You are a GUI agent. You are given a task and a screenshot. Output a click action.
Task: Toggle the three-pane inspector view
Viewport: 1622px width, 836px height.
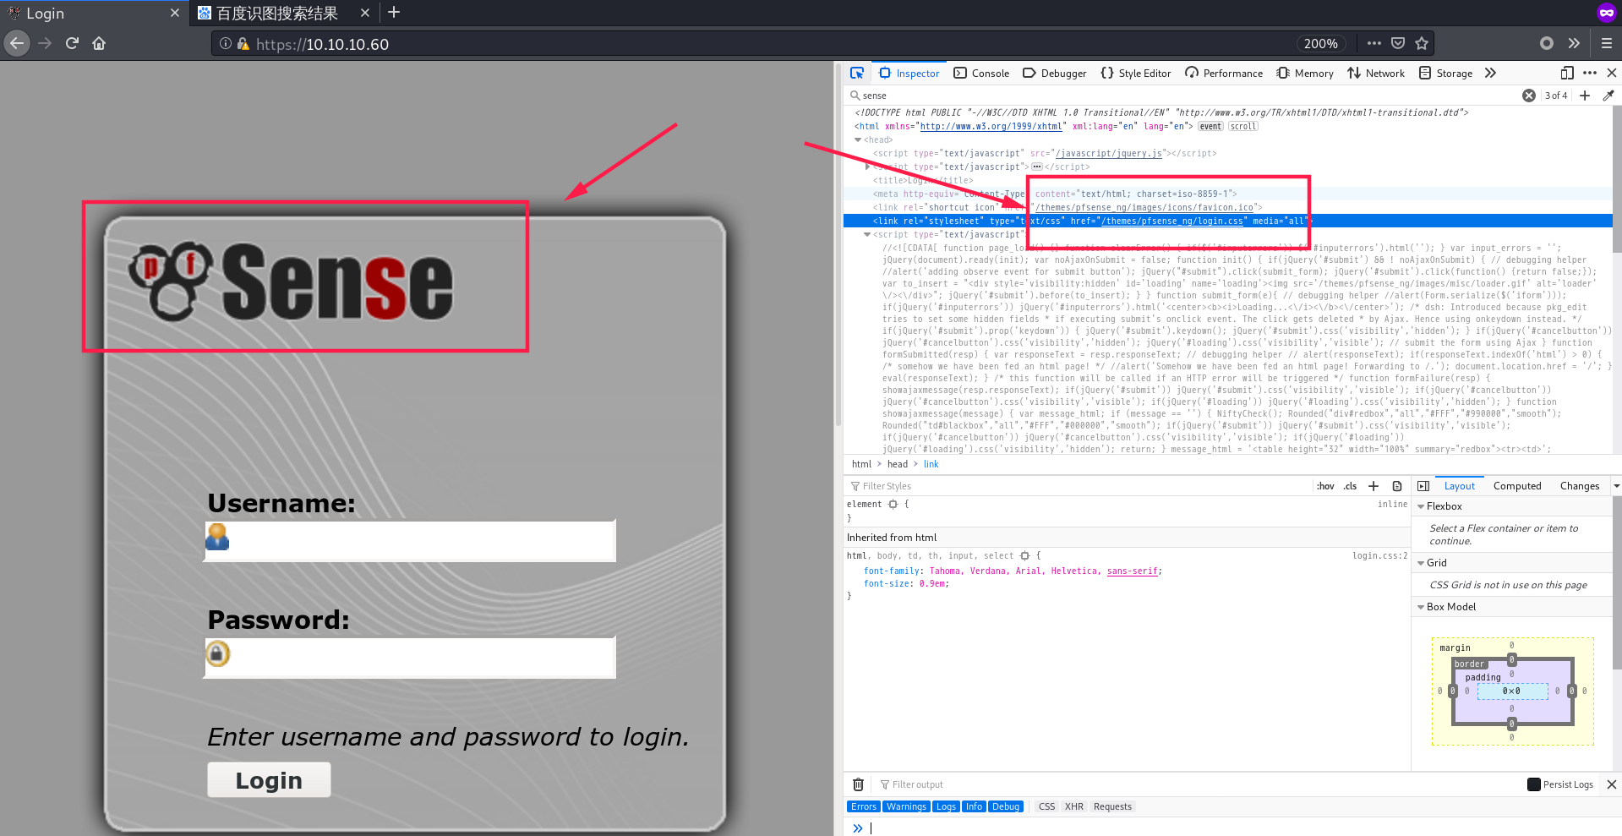click(x=1423, y=486)
